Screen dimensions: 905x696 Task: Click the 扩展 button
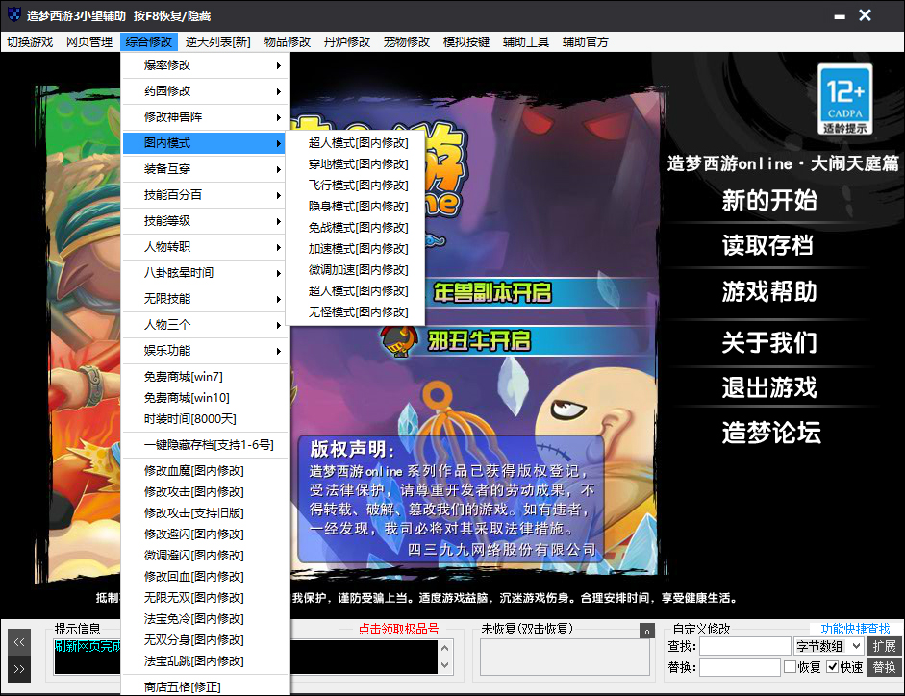(x=884, y=646)
